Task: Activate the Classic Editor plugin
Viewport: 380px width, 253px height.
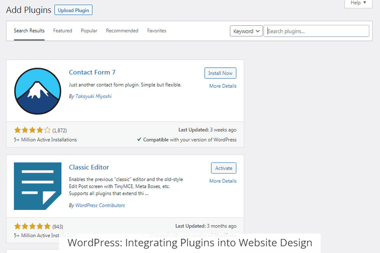Action: click(224, 168)
